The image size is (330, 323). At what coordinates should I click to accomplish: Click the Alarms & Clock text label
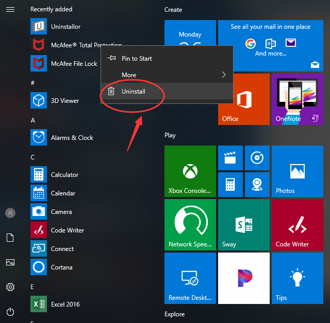pos(72,138)
